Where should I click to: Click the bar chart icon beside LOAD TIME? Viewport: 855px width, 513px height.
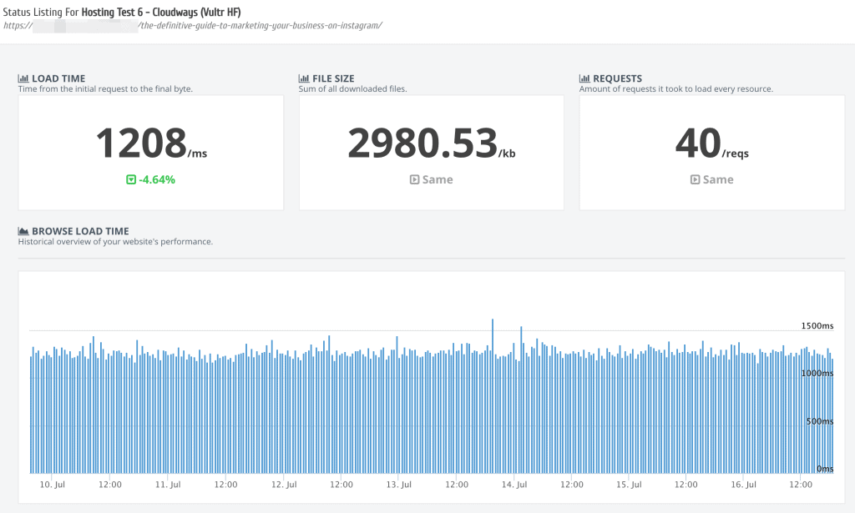[23, 79]
